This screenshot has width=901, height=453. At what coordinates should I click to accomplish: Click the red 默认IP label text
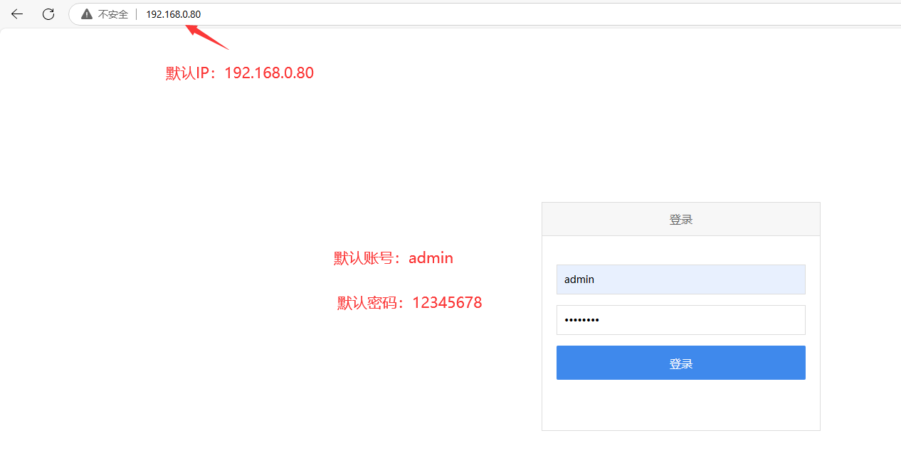190,73
